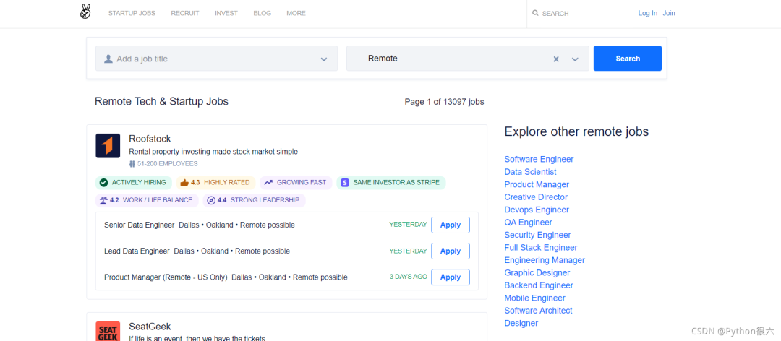Click the Growing Fast trend icon
781x341 pixels.
(x=268, y=183)
